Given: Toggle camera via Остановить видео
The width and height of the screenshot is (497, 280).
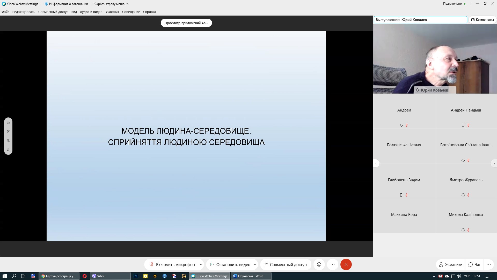Looking at the screenshot, I should tap(230, 264).
